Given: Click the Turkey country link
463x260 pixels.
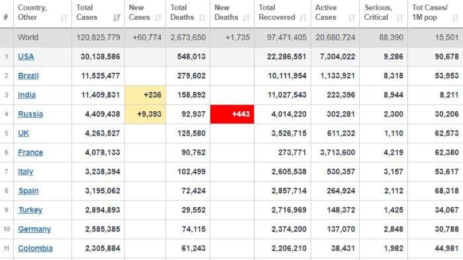Looking at the screenshot, I should click(30, 210).
